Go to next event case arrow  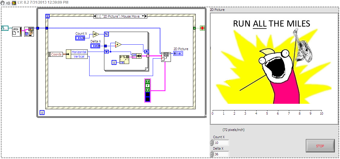click(x=146, y=16)
